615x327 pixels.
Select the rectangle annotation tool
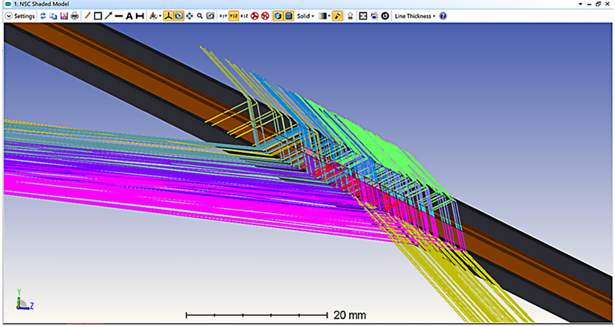tap(98, 15)
